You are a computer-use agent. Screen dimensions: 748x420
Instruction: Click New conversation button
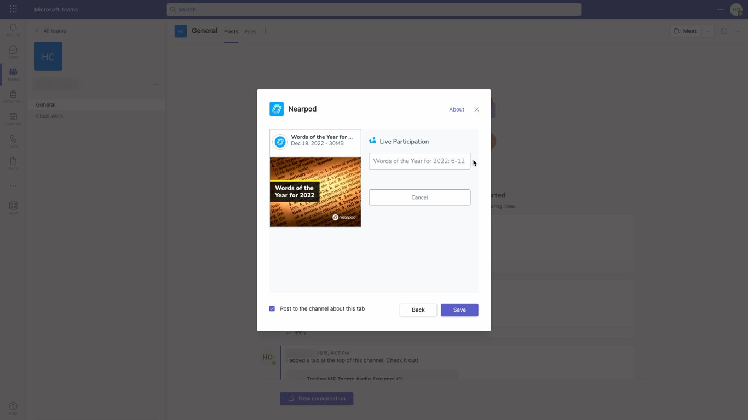pos(317,398)
